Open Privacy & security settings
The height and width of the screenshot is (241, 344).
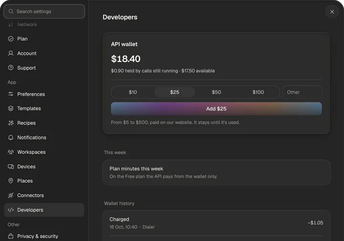(44, 236)
